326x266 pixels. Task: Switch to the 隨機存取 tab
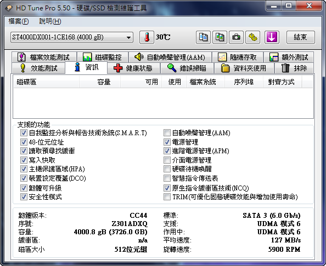pyautogui.click(x=238, y=57)
